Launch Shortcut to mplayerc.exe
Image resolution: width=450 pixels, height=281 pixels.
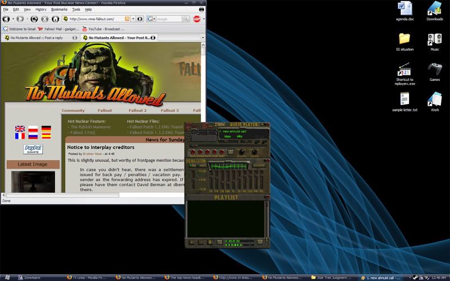(x=404, y=74)
